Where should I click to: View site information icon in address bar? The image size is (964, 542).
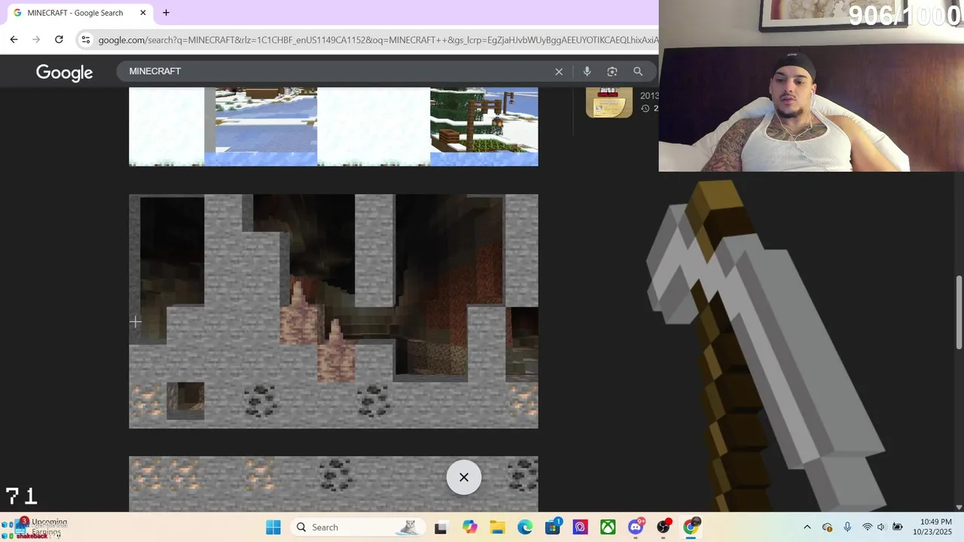pos(86,39)
